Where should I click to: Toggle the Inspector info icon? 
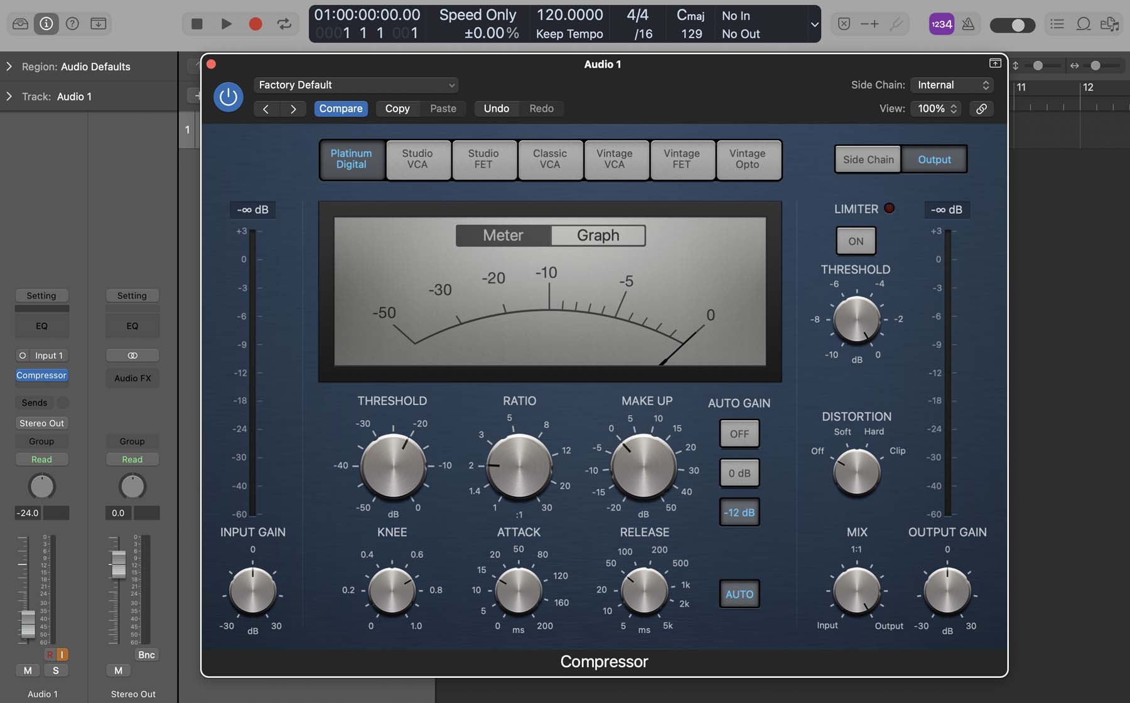46,24
